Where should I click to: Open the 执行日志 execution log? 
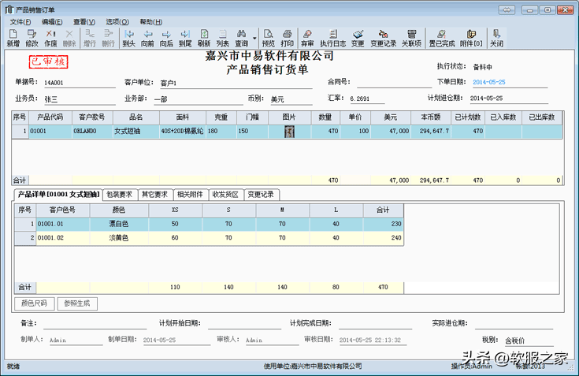coord(332,38)
